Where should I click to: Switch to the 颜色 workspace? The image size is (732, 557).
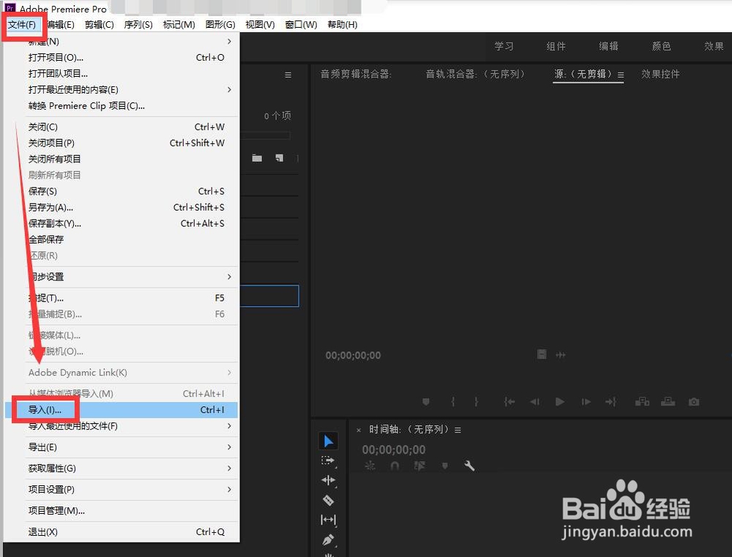point(661,46)
